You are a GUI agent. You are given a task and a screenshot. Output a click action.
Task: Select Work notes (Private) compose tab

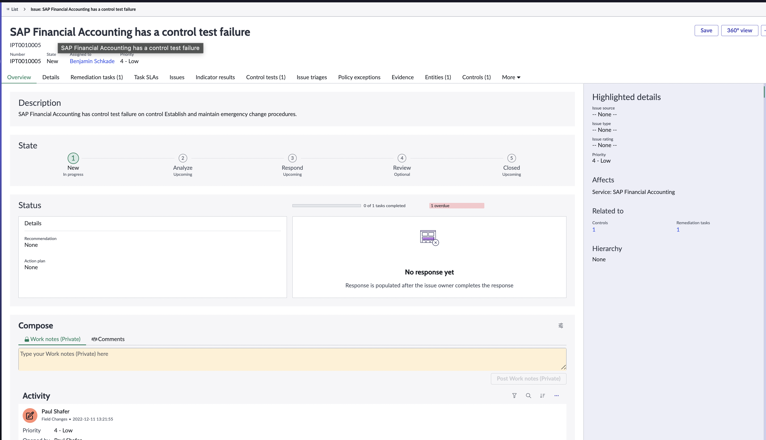click(52, 339)
